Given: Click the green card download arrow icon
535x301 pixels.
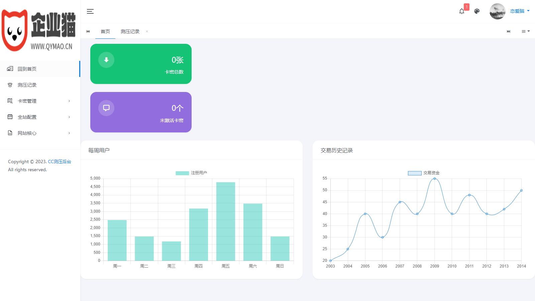Looking at the screenshot, I should point(106,60).
